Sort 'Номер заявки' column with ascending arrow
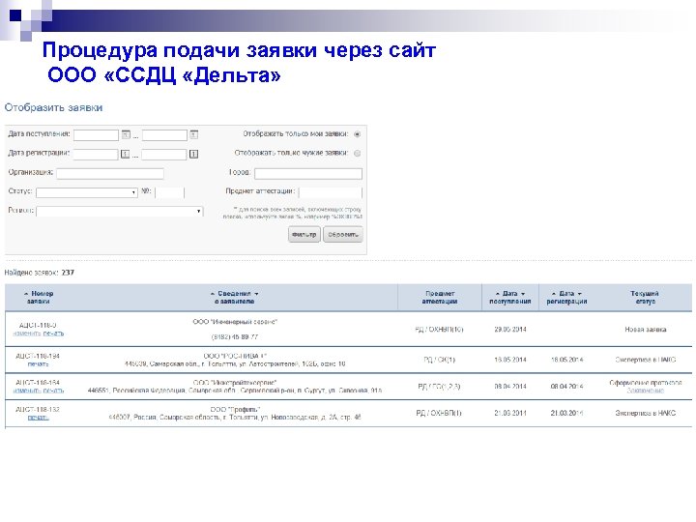Viewport: 696px width, 522px height. pyautogui.click(x=26, y=294)
